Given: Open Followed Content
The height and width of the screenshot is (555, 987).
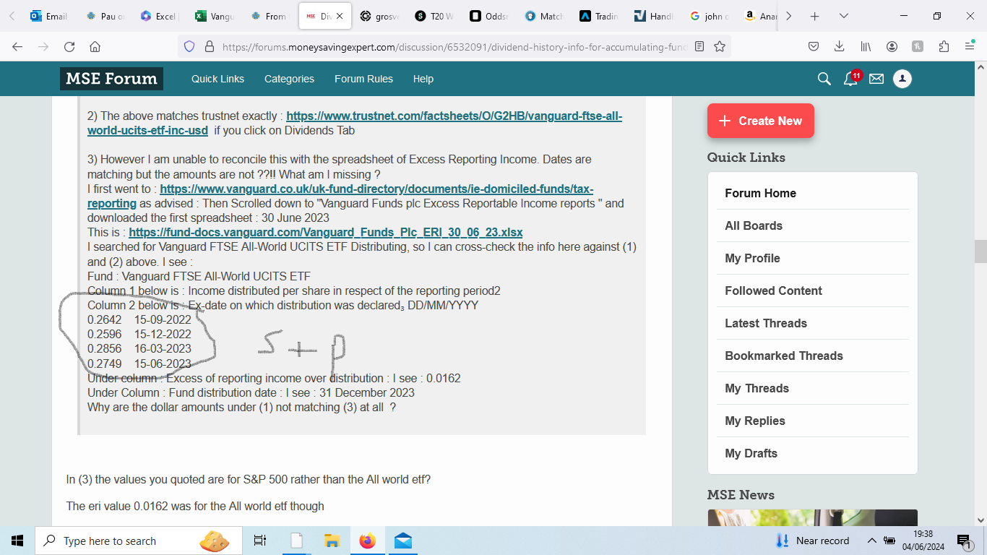Looking at the screenshot, I should 773,291.
